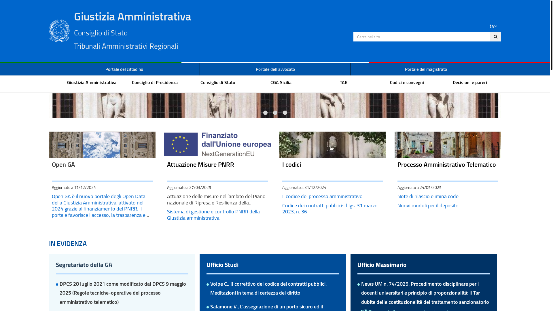
Task: Switch to Portale del cittadino tab
Action: 124,69
